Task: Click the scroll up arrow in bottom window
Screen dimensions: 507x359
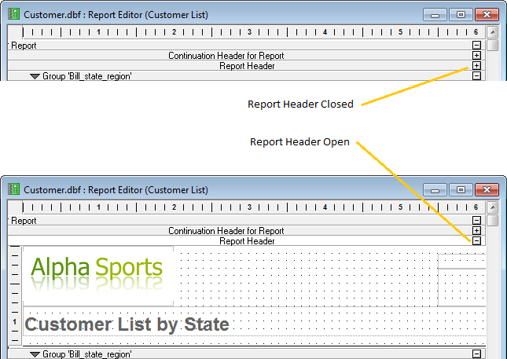Action: click(492, 207)
